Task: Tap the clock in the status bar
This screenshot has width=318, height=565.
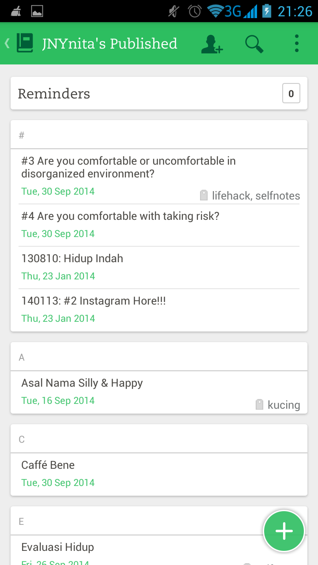Action: point(295,11)
